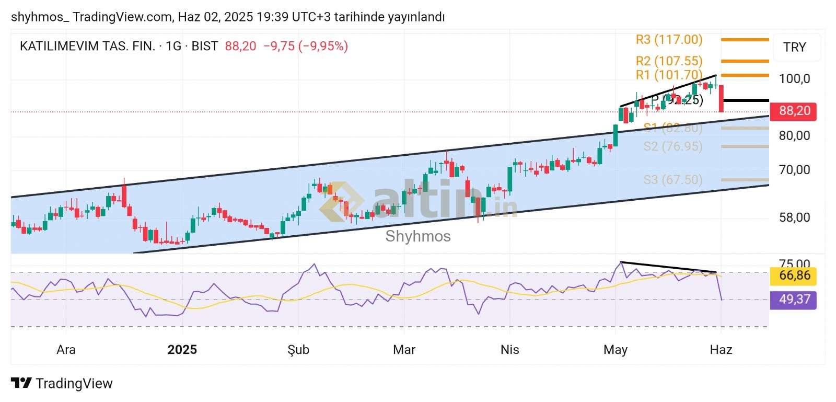Viewport: 836px width, 402px height.
Task: Click the Nis month label
Action: (509, 350)
